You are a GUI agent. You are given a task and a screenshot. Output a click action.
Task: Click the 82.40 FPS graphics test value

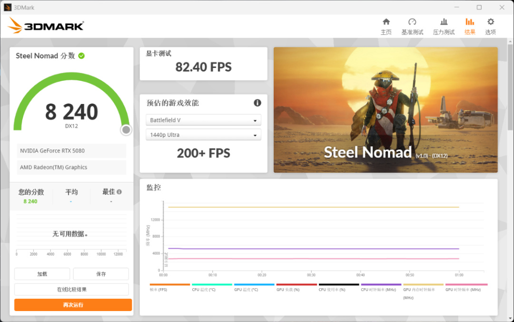click(203, 67)
